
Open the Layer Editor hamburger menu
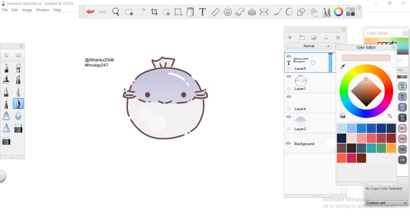pyautogui.click(x=338, y=38)
